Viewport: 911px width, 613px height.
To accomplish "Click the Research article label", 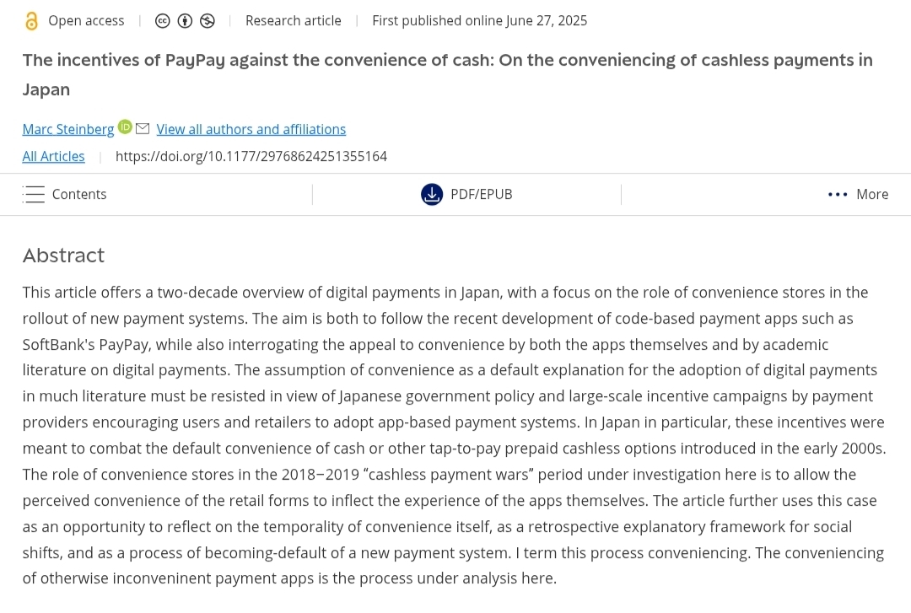I will [294, 21].
